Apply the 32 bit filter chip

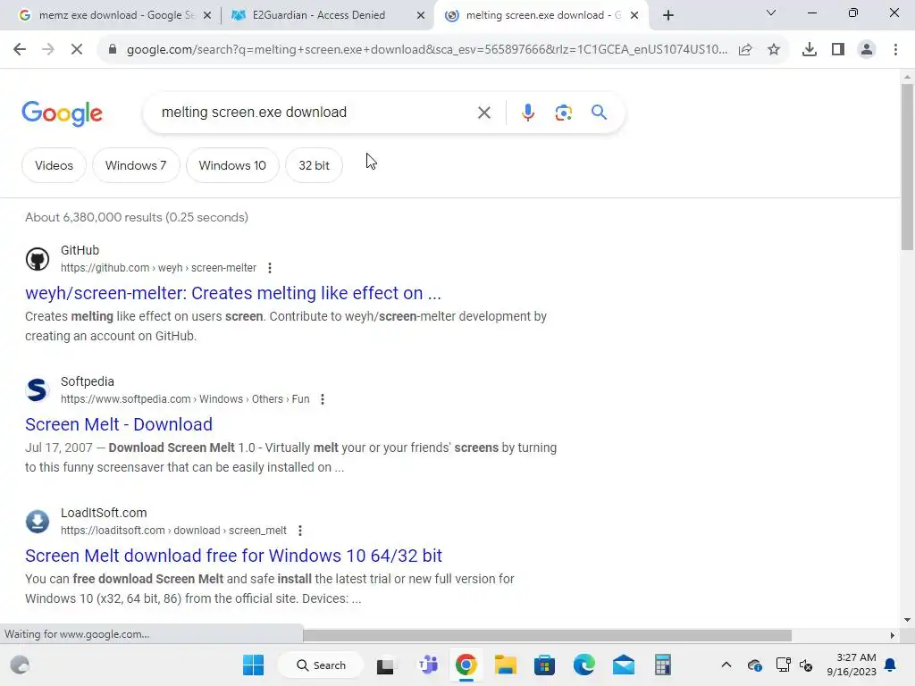pyautogui.click(x=314, y=165)
